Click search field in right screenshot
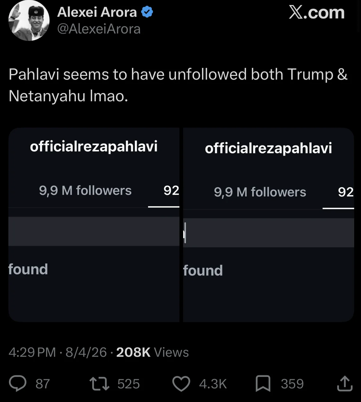 (268, 233)
